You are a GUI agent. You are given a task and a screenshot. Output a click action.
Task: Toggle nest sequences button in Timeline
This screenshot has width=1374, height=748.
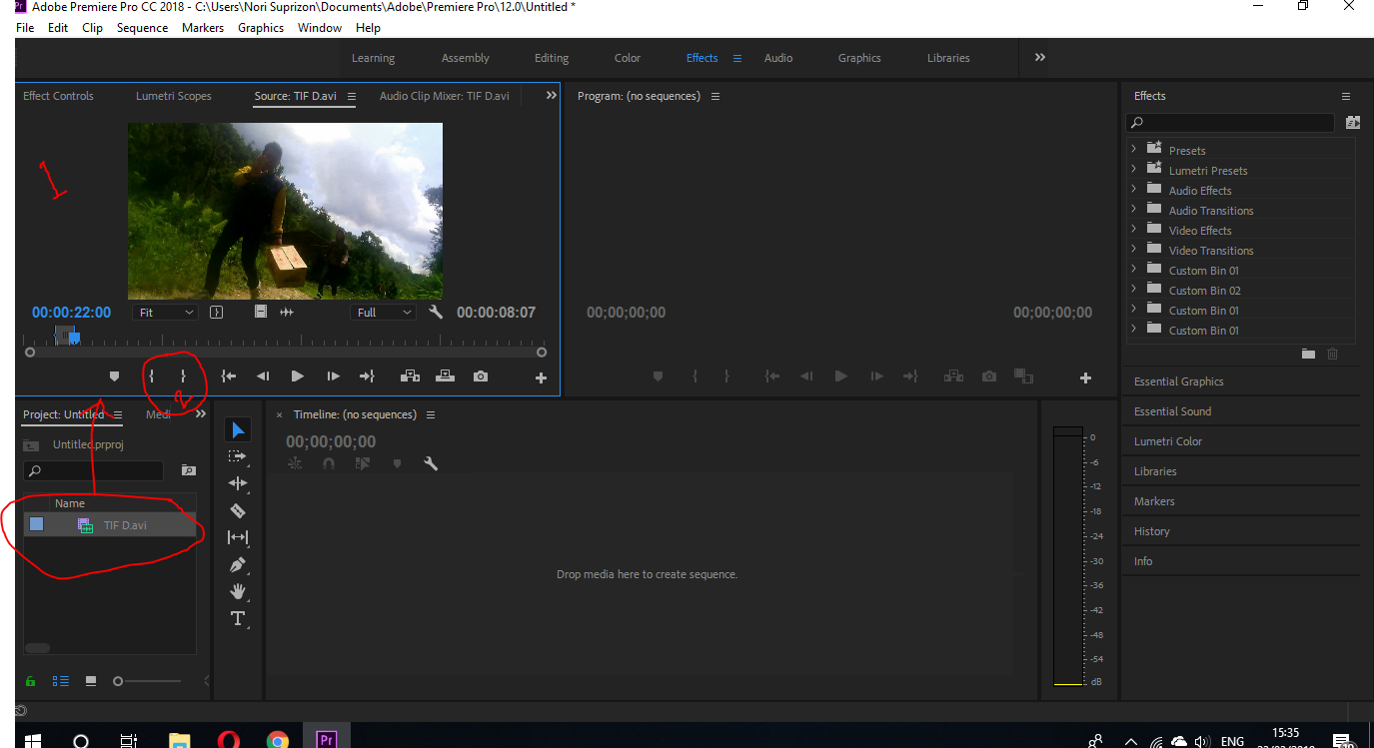pyautogui.click(x=295, y=463)
